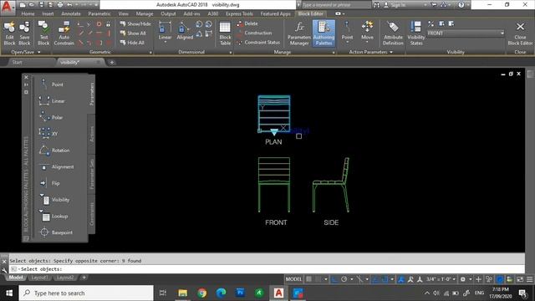
Task: Select the Point action parameter
Action: [347, 31]
